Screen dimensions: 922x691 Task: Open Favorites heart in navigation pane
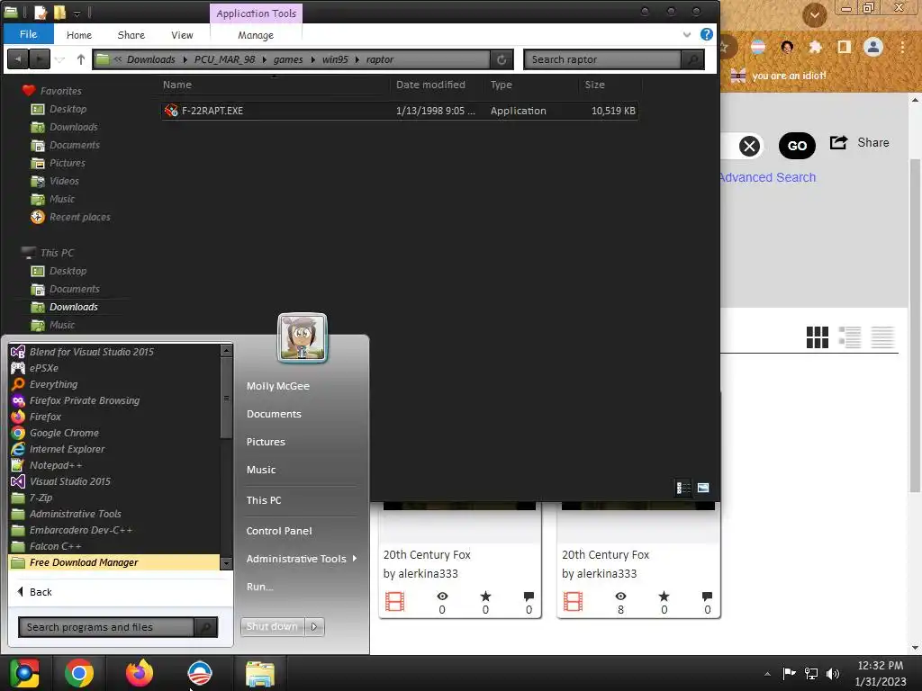coord(29,91)
